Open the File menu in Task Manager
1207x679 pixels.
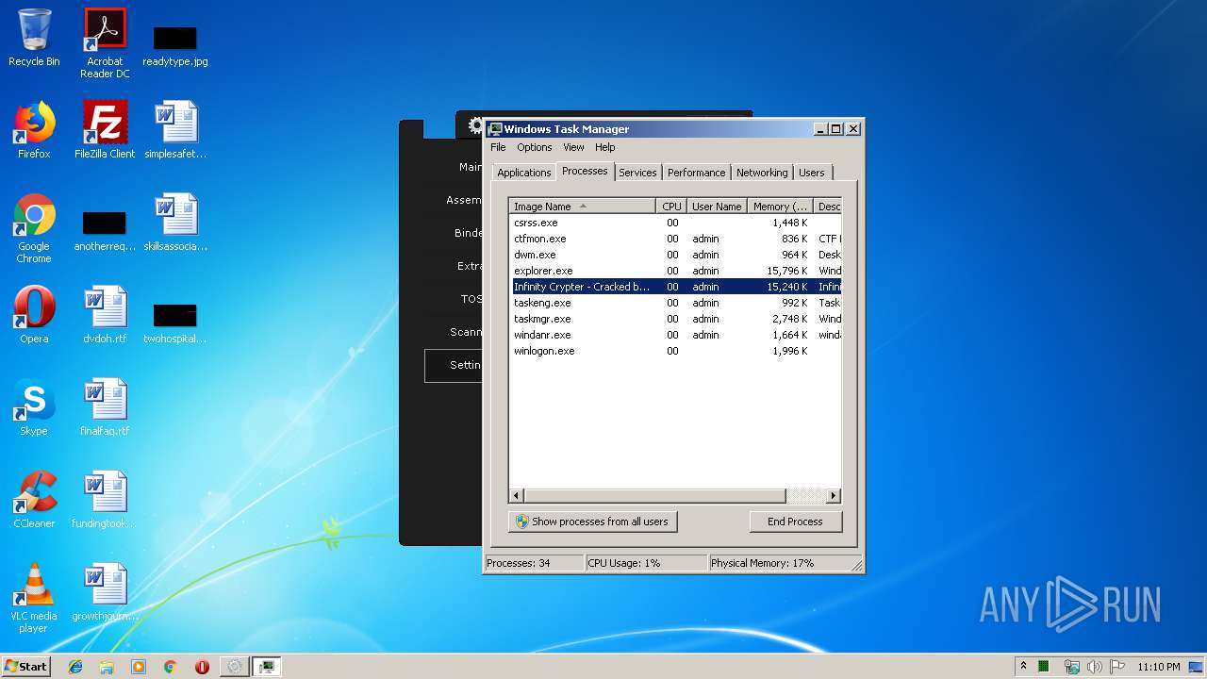(498, 147)
